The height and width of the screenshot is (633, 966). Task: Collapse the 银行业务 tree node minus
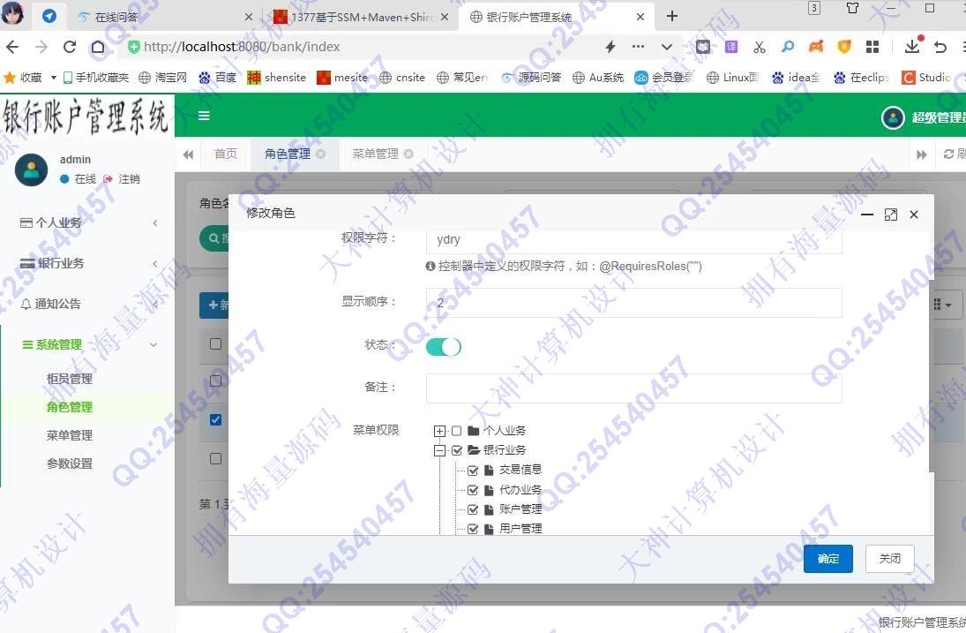click(x=440, y=450)
